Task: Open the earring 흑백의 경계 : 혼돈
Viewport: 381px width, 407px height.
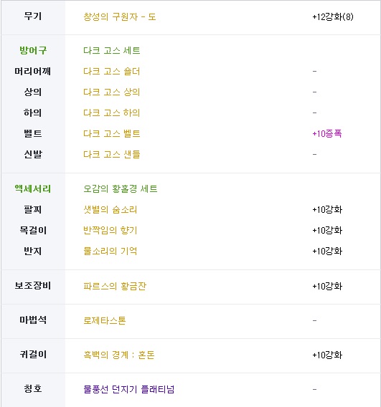Action: (x=119, y=355)
